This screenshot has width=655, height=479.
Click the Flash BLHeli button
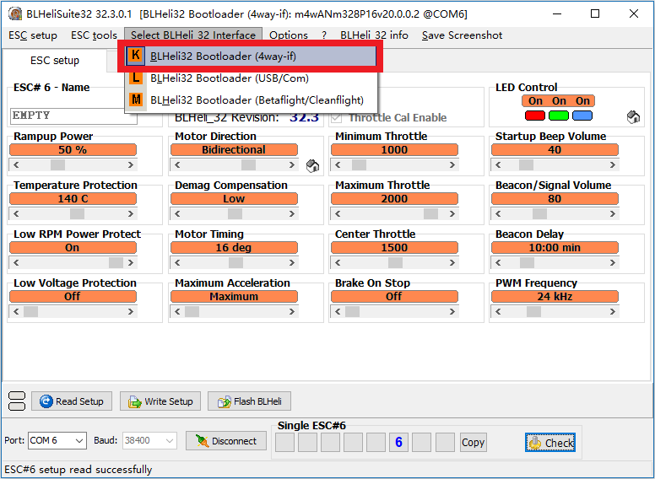pyautogui.click(x=250, y=401)
